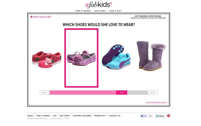Open Give a Gift menu item
This screenshot has height=126, width=201.
[x=116, y=11]
